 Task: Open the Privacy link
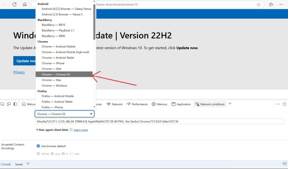pos(19,72)
